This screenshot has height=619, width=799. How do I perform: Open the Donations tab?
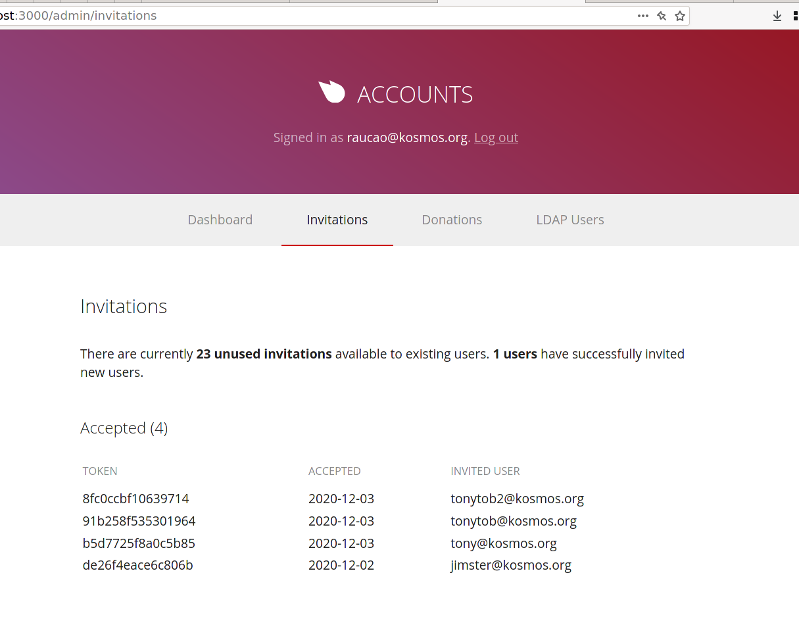point(452,220)
